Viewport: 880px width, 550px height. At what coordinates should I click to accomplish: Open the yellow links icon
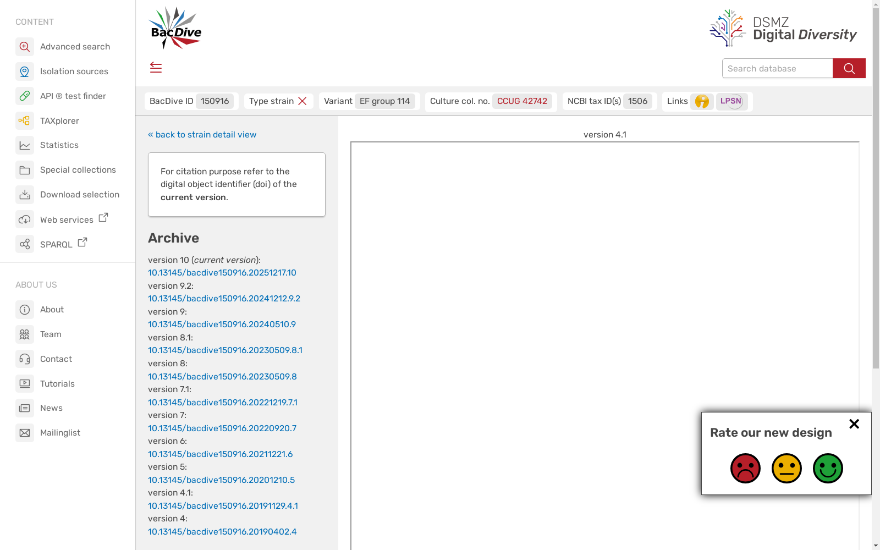click(x=702, y=101)
